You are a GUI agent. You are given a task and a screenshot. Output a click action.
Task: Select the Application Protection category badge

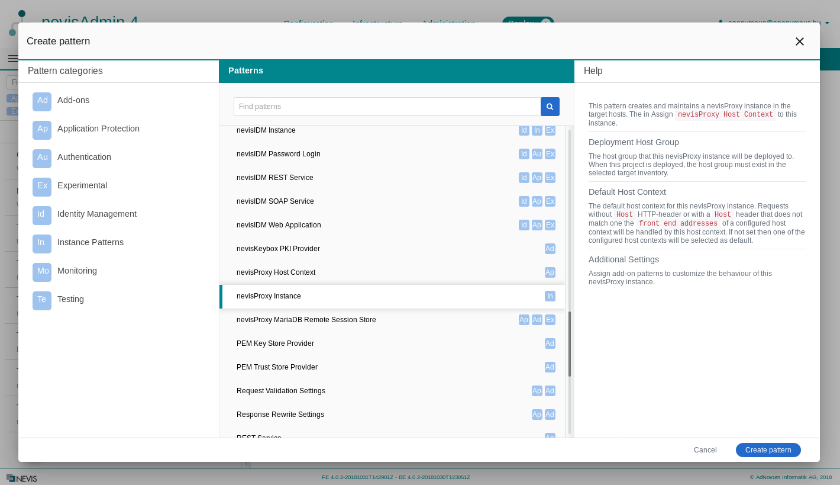[42, 130]
